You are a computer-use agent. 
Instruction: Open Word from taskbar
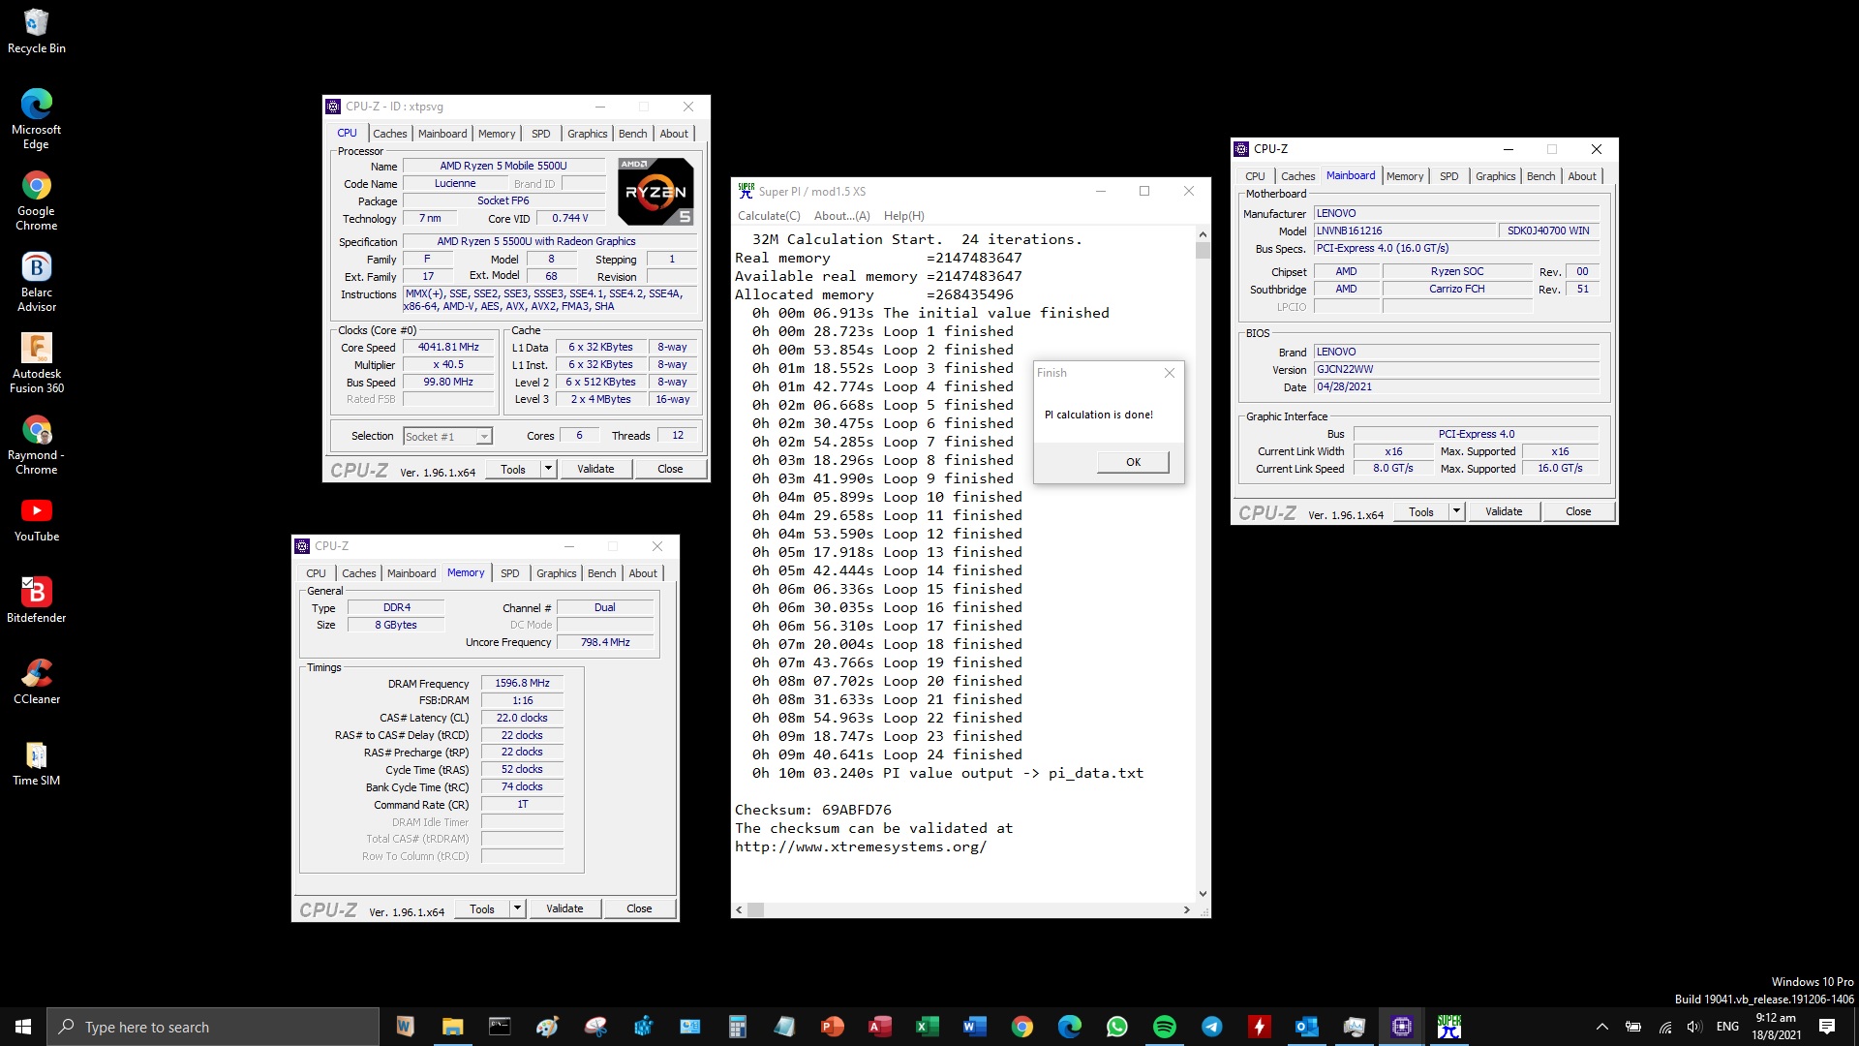pyautogui.click(x=975, y=1027)
